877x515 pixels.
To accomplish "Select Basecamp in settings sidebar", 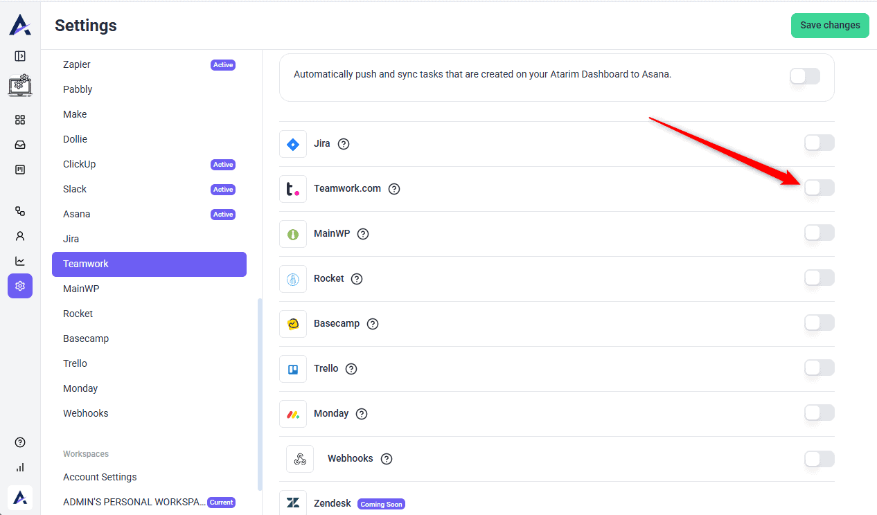I will pos(149,338).
